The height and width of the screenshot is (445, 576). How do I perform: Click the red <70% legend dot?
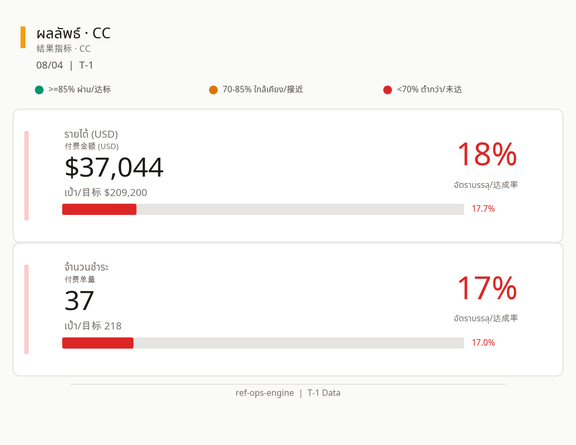pyautogui.click(x=387, y=90)
